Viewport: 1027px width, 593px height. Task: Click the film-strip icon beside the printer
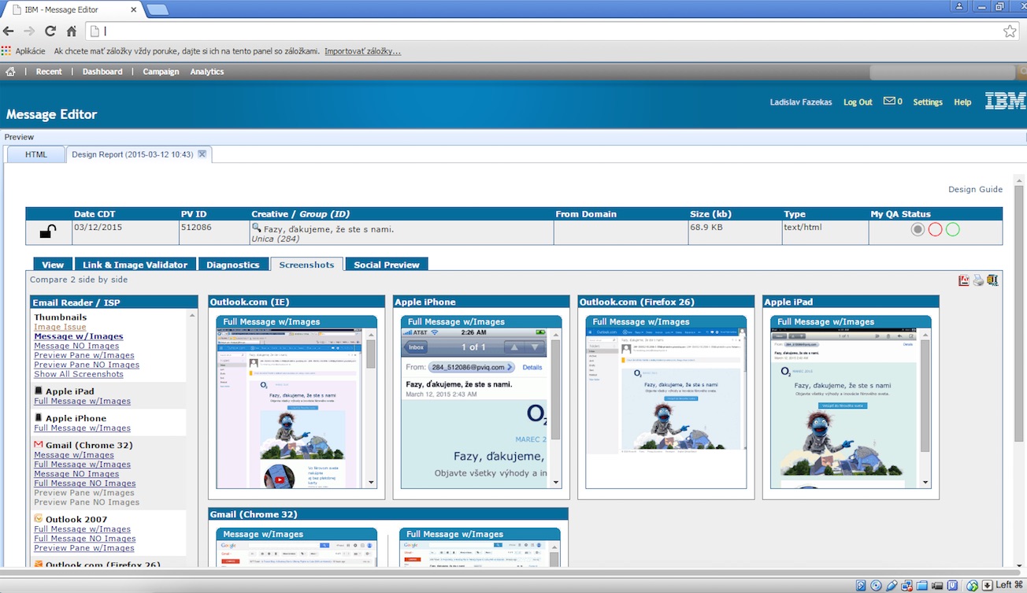[992, 280]
